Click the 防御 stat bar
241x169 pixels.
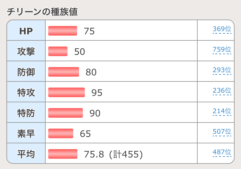tap(64, 72)
